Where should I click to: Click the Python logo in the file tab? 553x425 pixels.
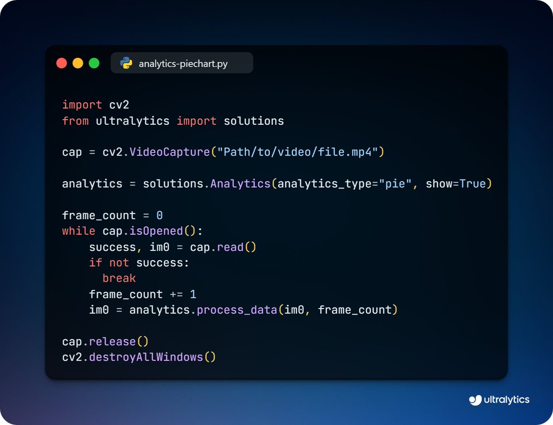pyautogui.click(x=126, y=63)
